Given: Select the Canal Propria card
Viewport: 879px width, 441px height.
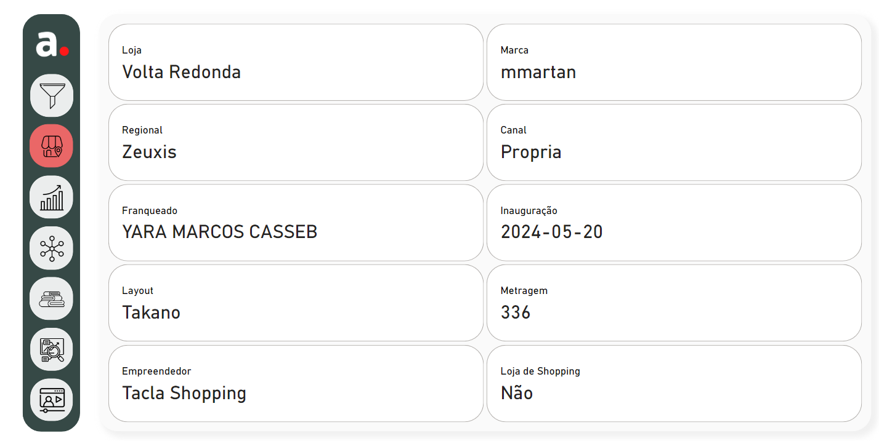Looking at the screenshot, I should tap(674, 143).
